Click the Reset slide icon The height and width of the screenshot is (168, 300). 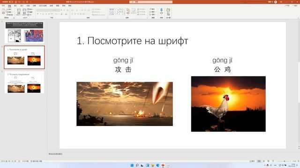pos(28,12)
